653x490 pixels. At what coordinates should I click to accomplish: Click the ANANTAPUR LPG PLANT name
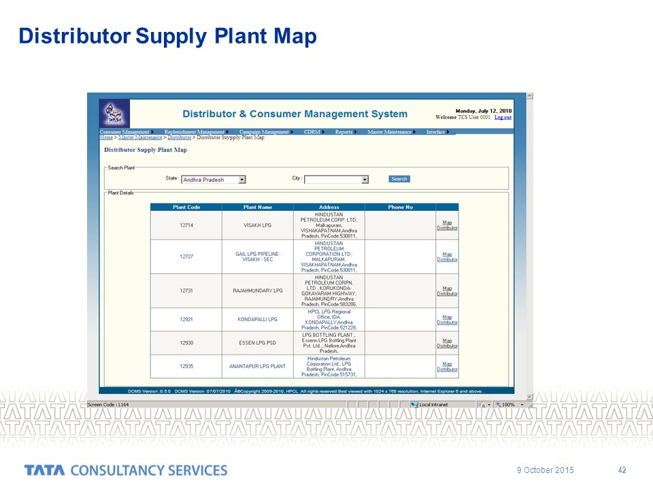[x=257, y=367]
